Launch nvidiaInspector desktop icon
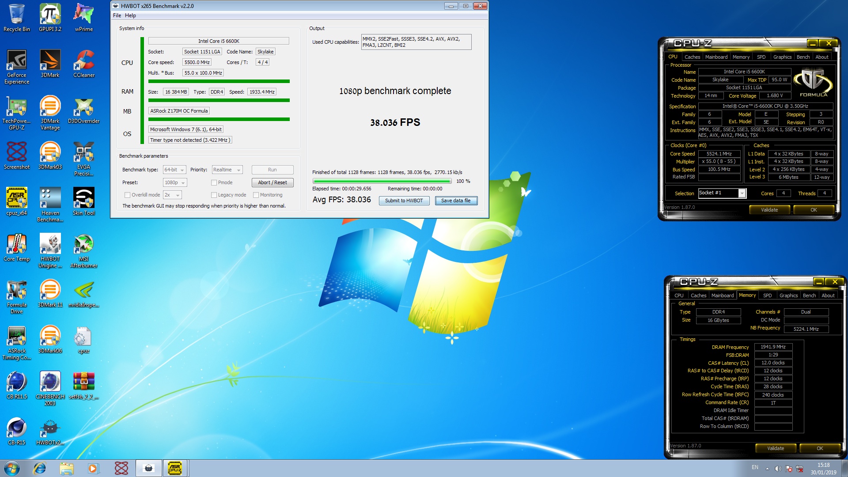This screenshot has height=477, width=848. (84, 293)
